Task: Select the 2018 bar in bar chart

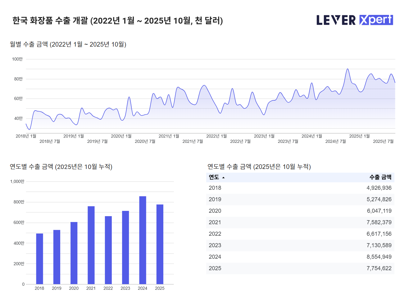Action: click(39, 259)
